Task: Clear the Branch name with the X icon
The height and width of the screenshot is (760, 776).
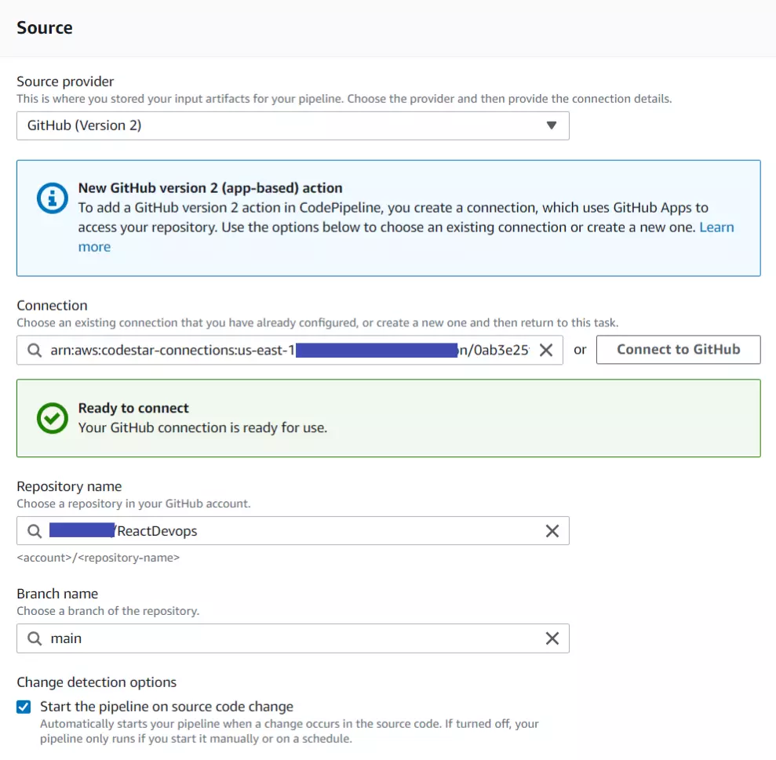Action: coord(552,638)
